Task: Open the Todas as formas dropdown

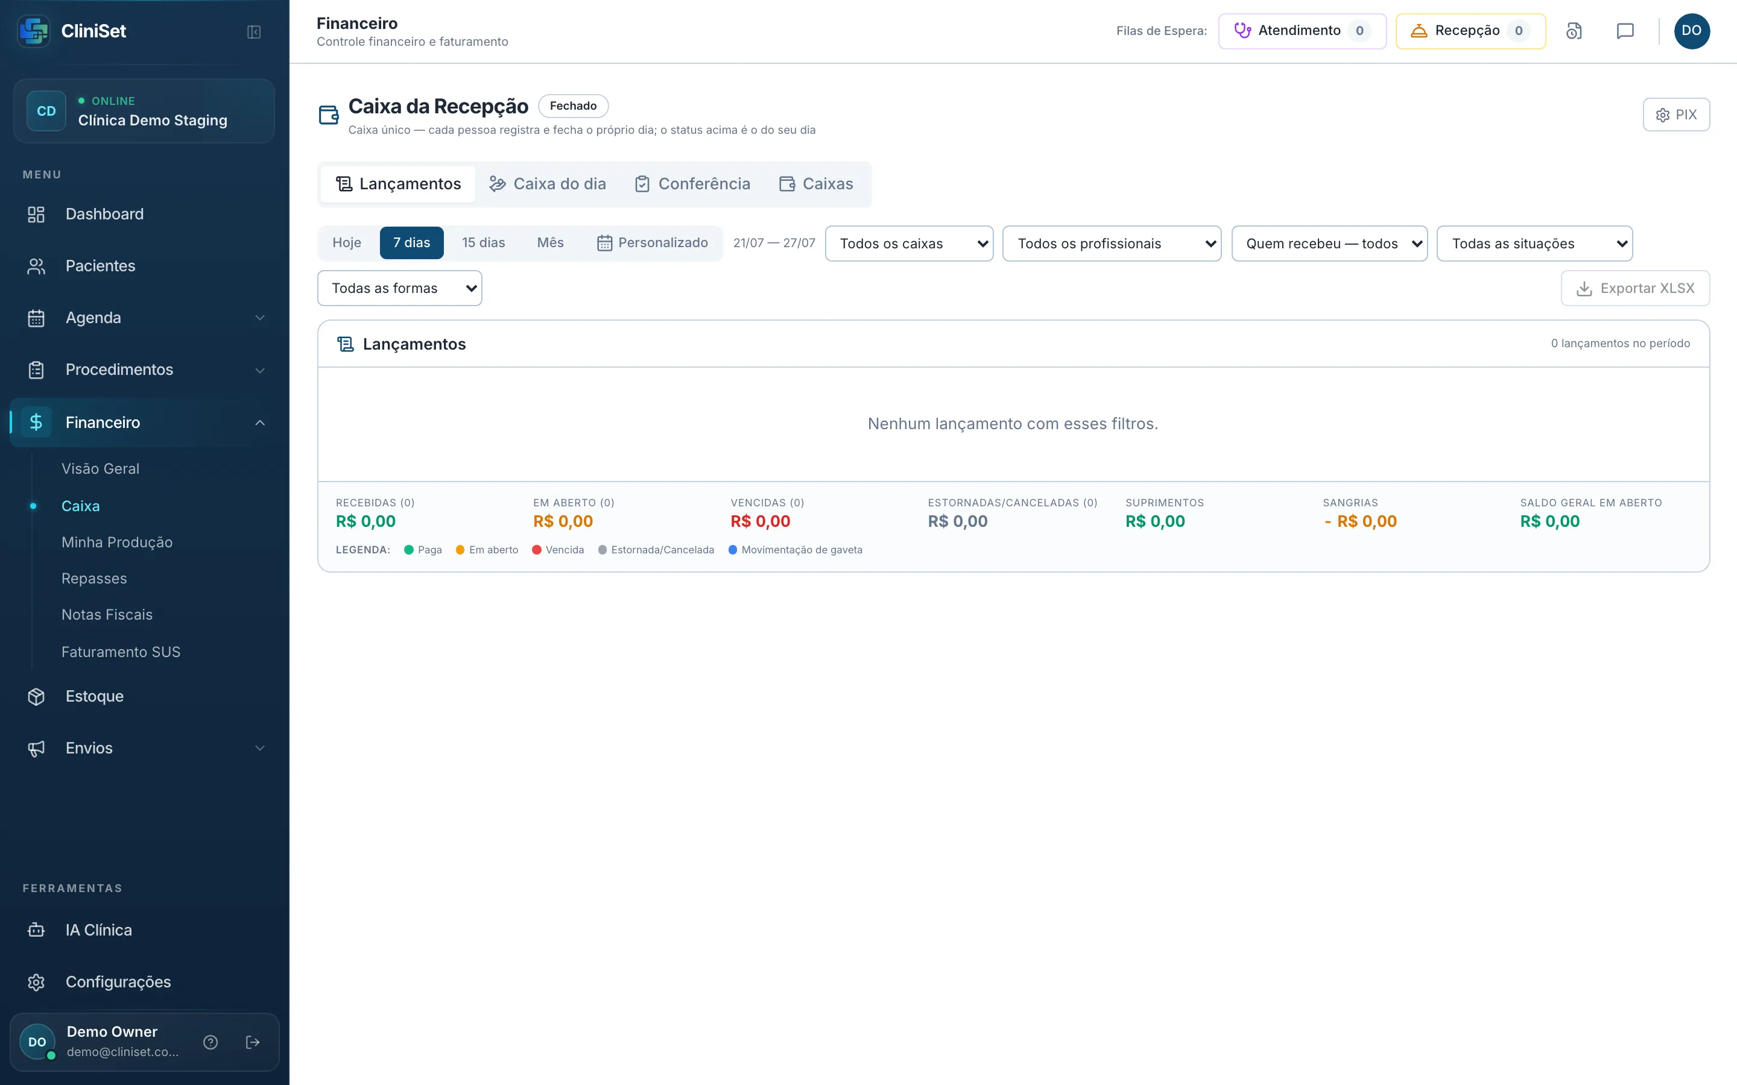Action: click(x=400, y=288)
